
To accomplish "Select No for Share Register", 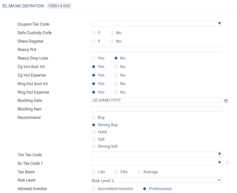I will click(112, 41).
